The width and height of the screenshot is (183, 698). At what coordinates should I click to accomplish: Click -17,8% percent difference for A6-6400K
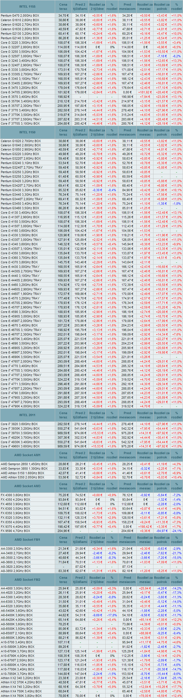pyautogui.click(x=112, y=615)
